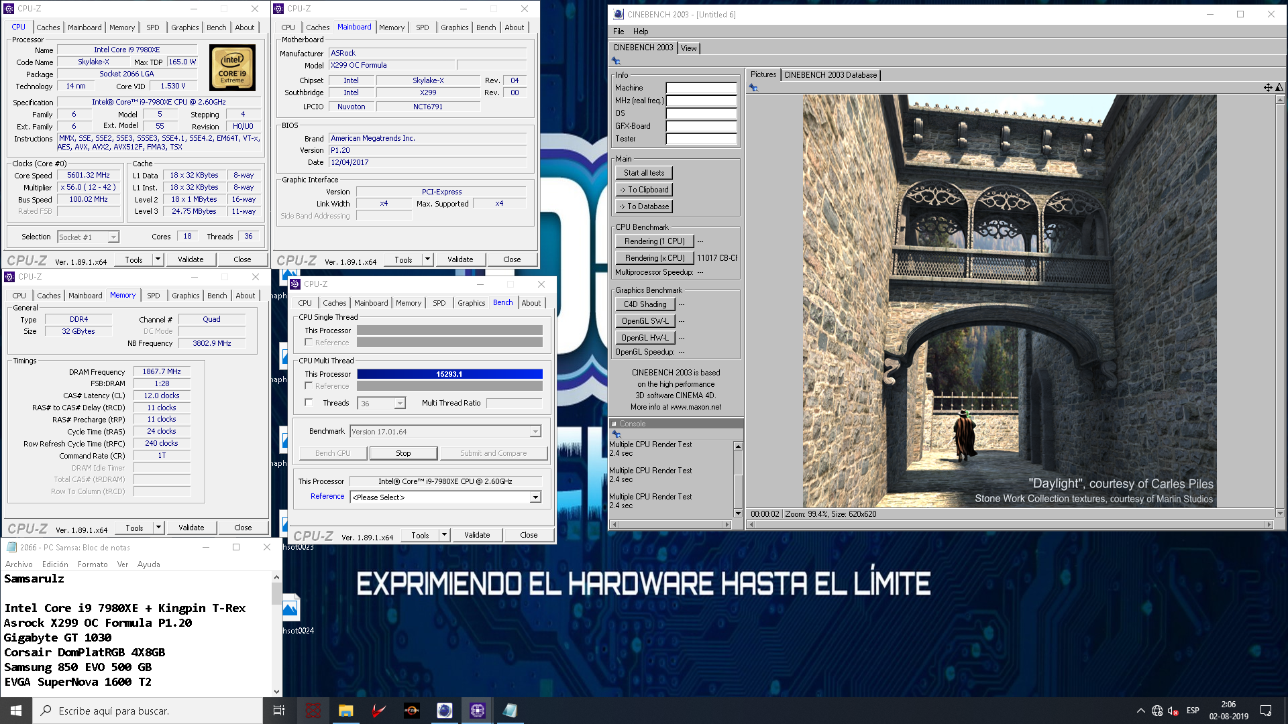The height and width of the screenshot is (724, 1288).
Task: Click the IME language indicator ESP
Action: tap(1193, 711)
